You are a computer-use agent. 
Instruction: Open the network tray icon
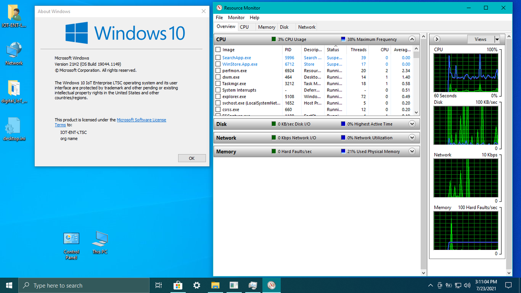point(458,285)
